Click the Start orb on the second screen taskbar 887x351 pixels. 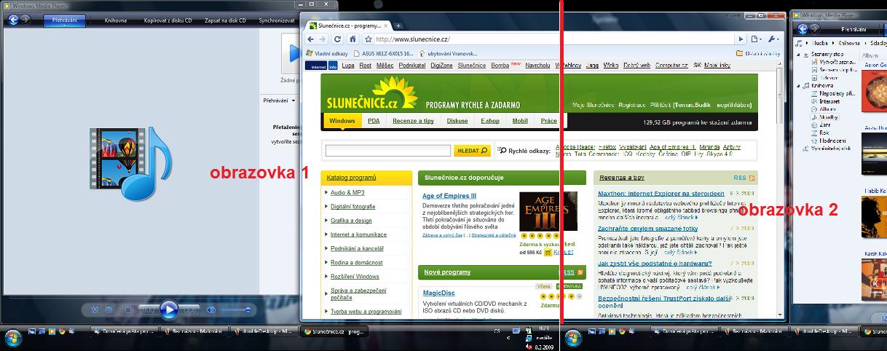pos(573,337)
